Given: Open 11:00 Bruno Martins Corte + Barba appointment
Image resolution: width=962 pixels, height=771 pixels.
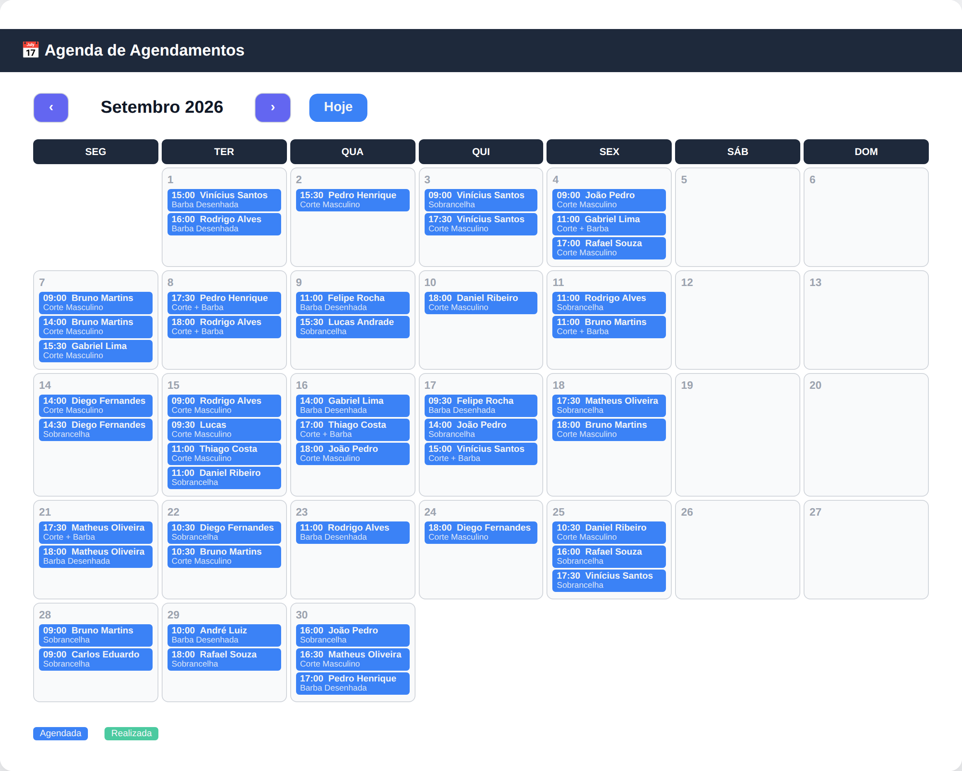Looking at the screenshot, I should click(609, 327).
